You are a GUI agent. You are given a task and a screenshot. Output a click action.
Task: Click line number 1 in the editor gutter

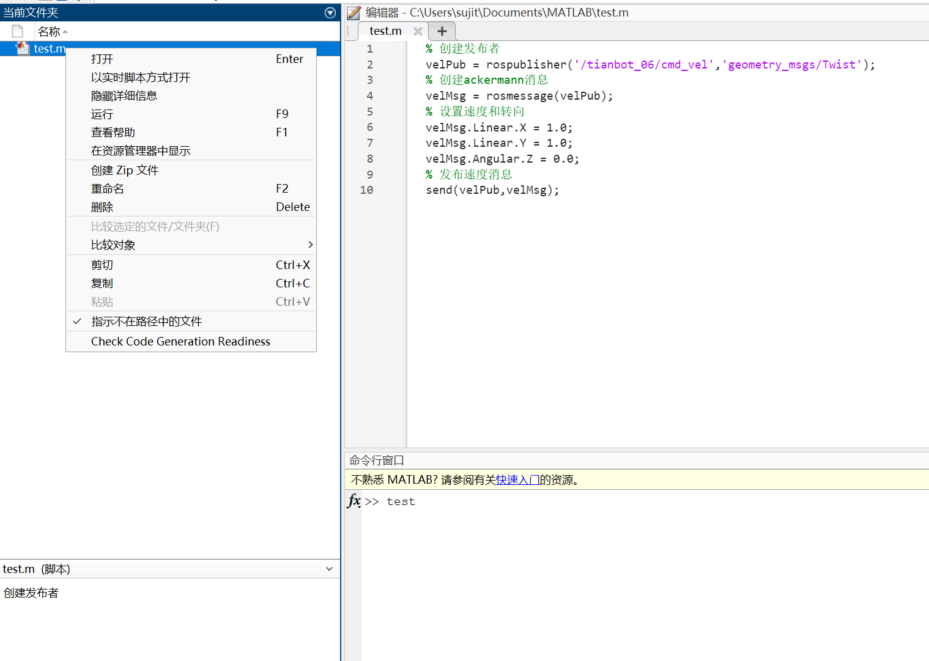click(370, 48)
